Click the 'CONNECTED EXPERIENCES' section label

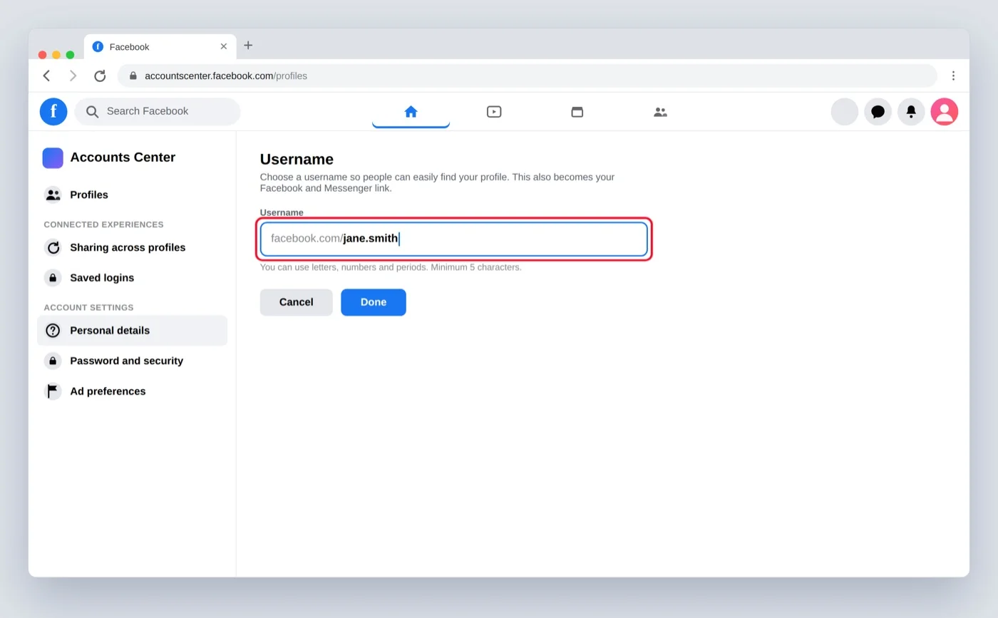(x=103, y=225)
